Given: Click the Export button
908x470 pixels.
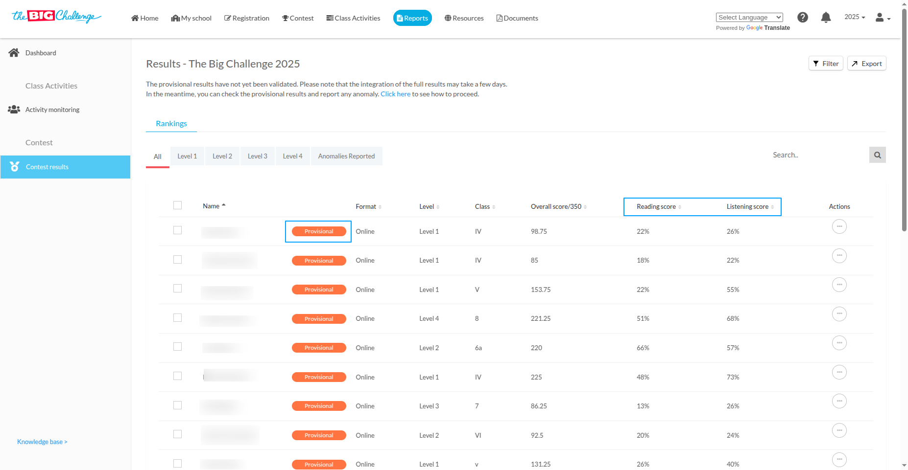Looking at the screenshot, I should [866, 64].
